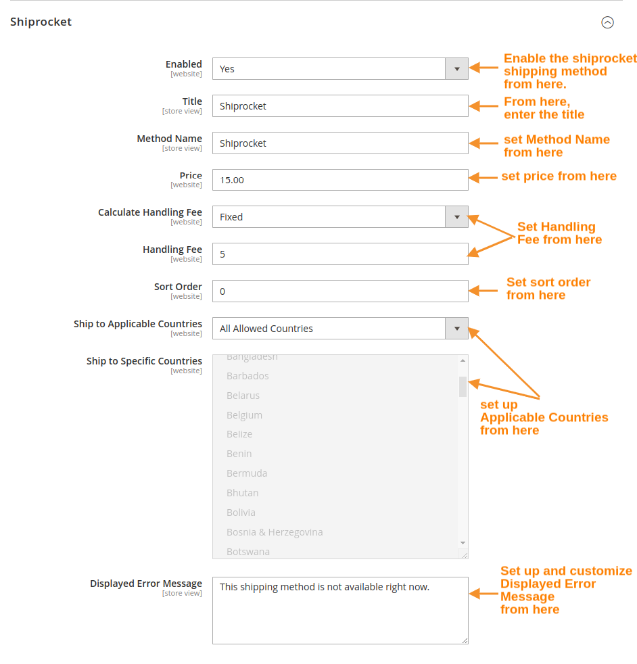Open the Calculate Handling Fee dropdown
This screenshot has width=637, height=664.
click(x=456, y=216)
